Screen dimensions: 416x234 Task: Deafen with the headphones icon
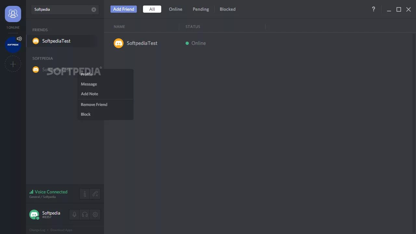[x=85, y=214]
